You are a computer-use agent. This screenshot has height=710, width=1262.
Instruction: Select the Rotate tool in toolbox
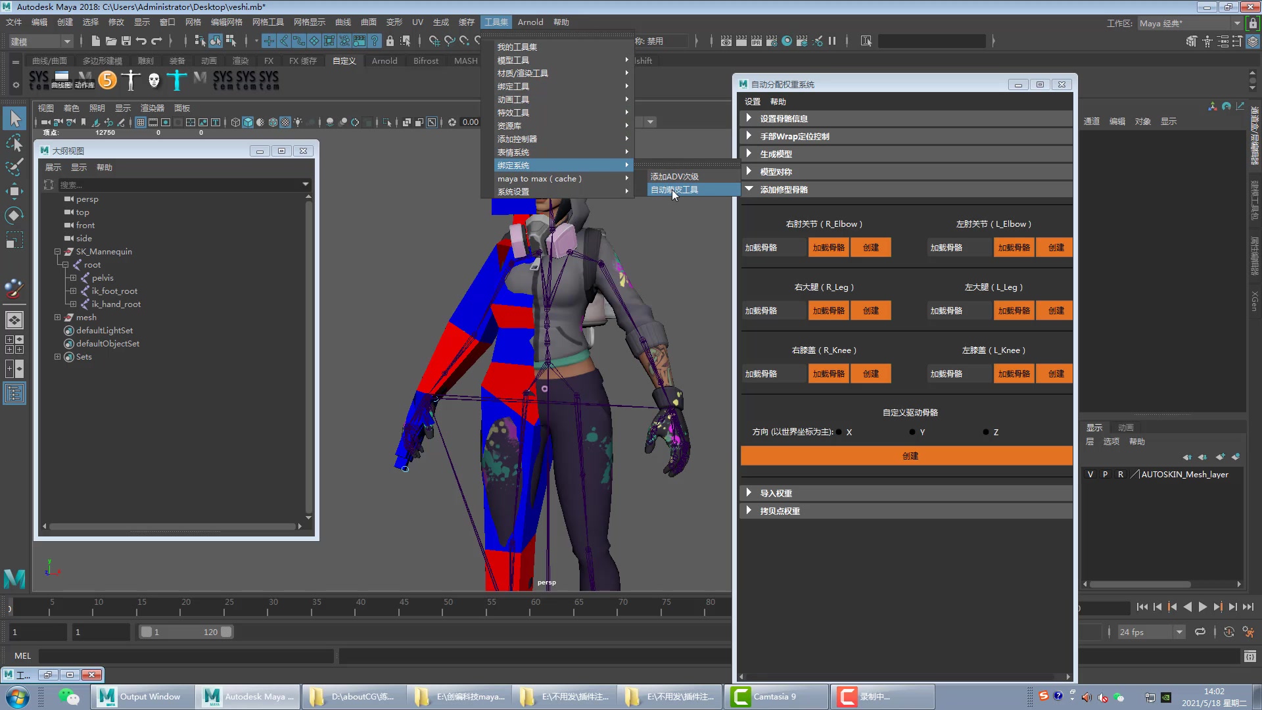[14, 216]
